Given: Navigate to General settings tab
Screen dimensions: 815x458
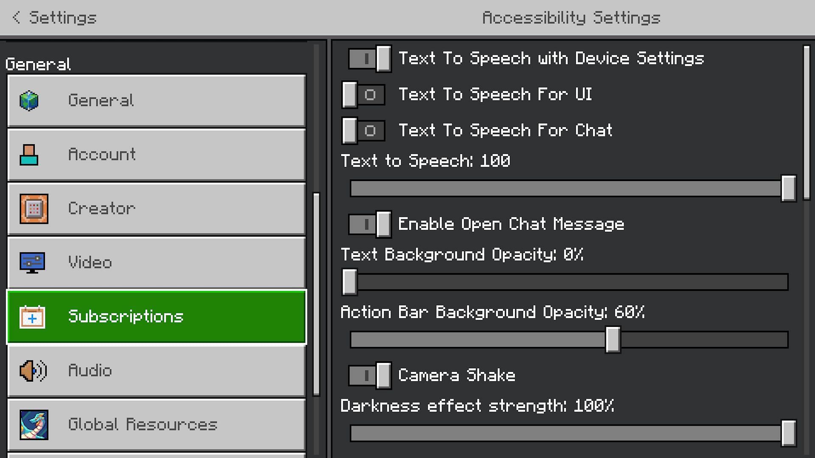Looking at the screenshot, I should click(157, 101).
